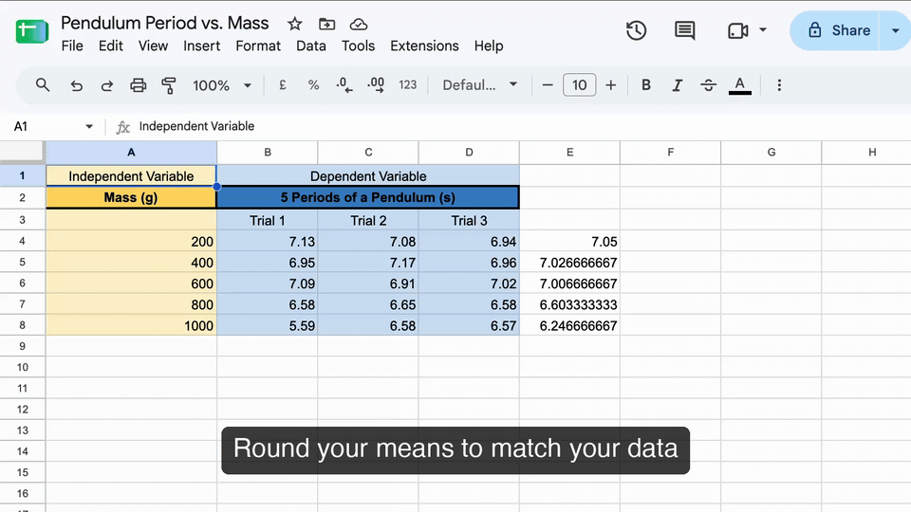Open the Insert menu
This screenshot has height=512, width=911.
(x=201, y=46)
